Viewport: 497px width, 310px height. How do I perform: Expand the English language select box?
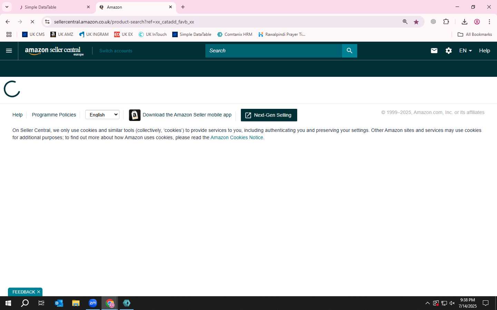[x=102, y=115]
